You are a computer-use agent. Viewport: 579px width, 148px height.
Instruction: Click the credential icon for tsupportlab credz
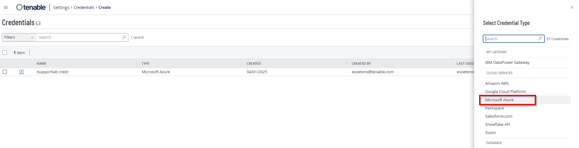pos(22,72)
